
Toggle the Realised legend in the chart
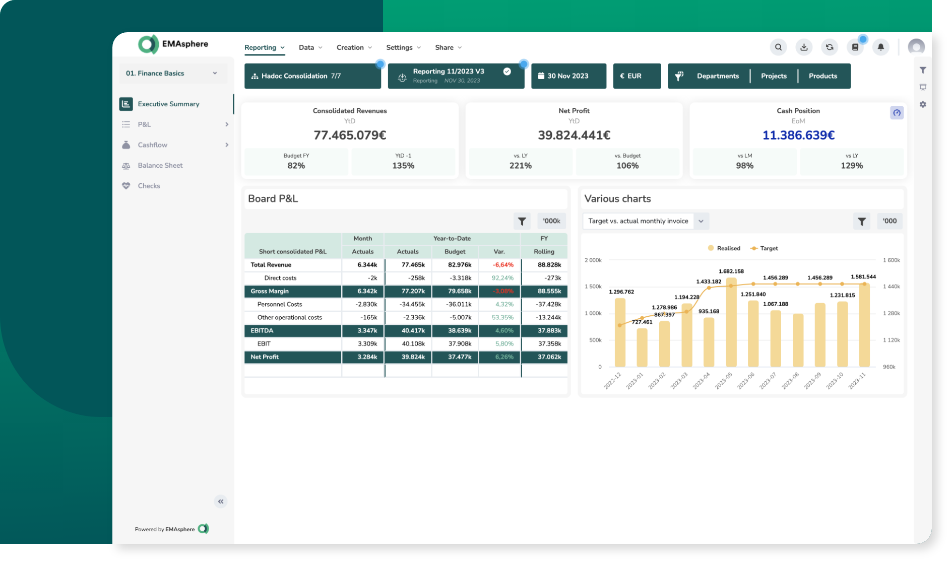724,248
